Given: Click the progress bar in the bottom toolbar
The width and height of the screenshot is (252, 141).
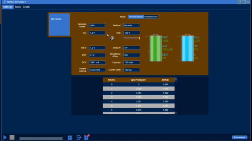Looking at the screenshot, I should pyautogui.click(x=41, y=138).
